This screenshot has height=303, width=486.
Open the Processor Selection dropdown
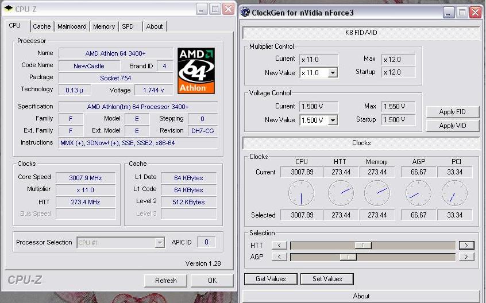tap(160, 243)
